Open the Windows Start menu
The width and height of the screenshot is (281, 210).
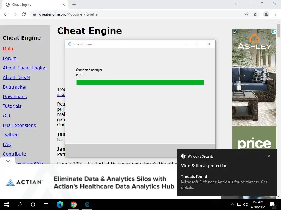click(x=7, y=205)
